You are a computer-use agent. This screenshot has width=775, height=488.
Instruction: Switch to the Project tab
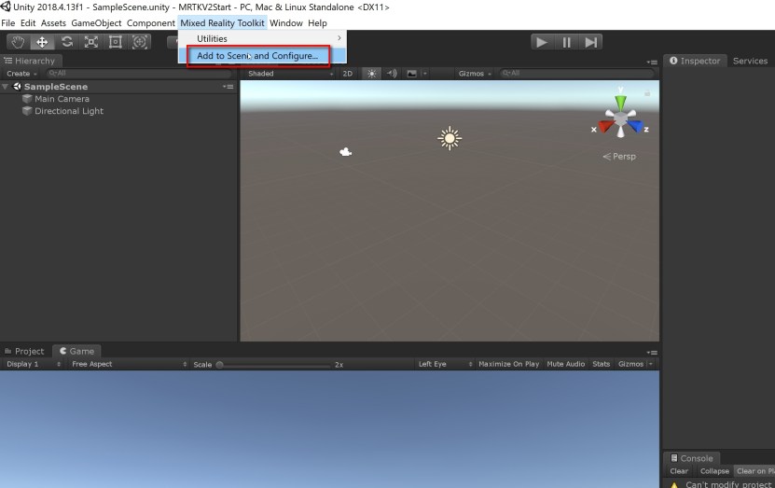(24, 351)
